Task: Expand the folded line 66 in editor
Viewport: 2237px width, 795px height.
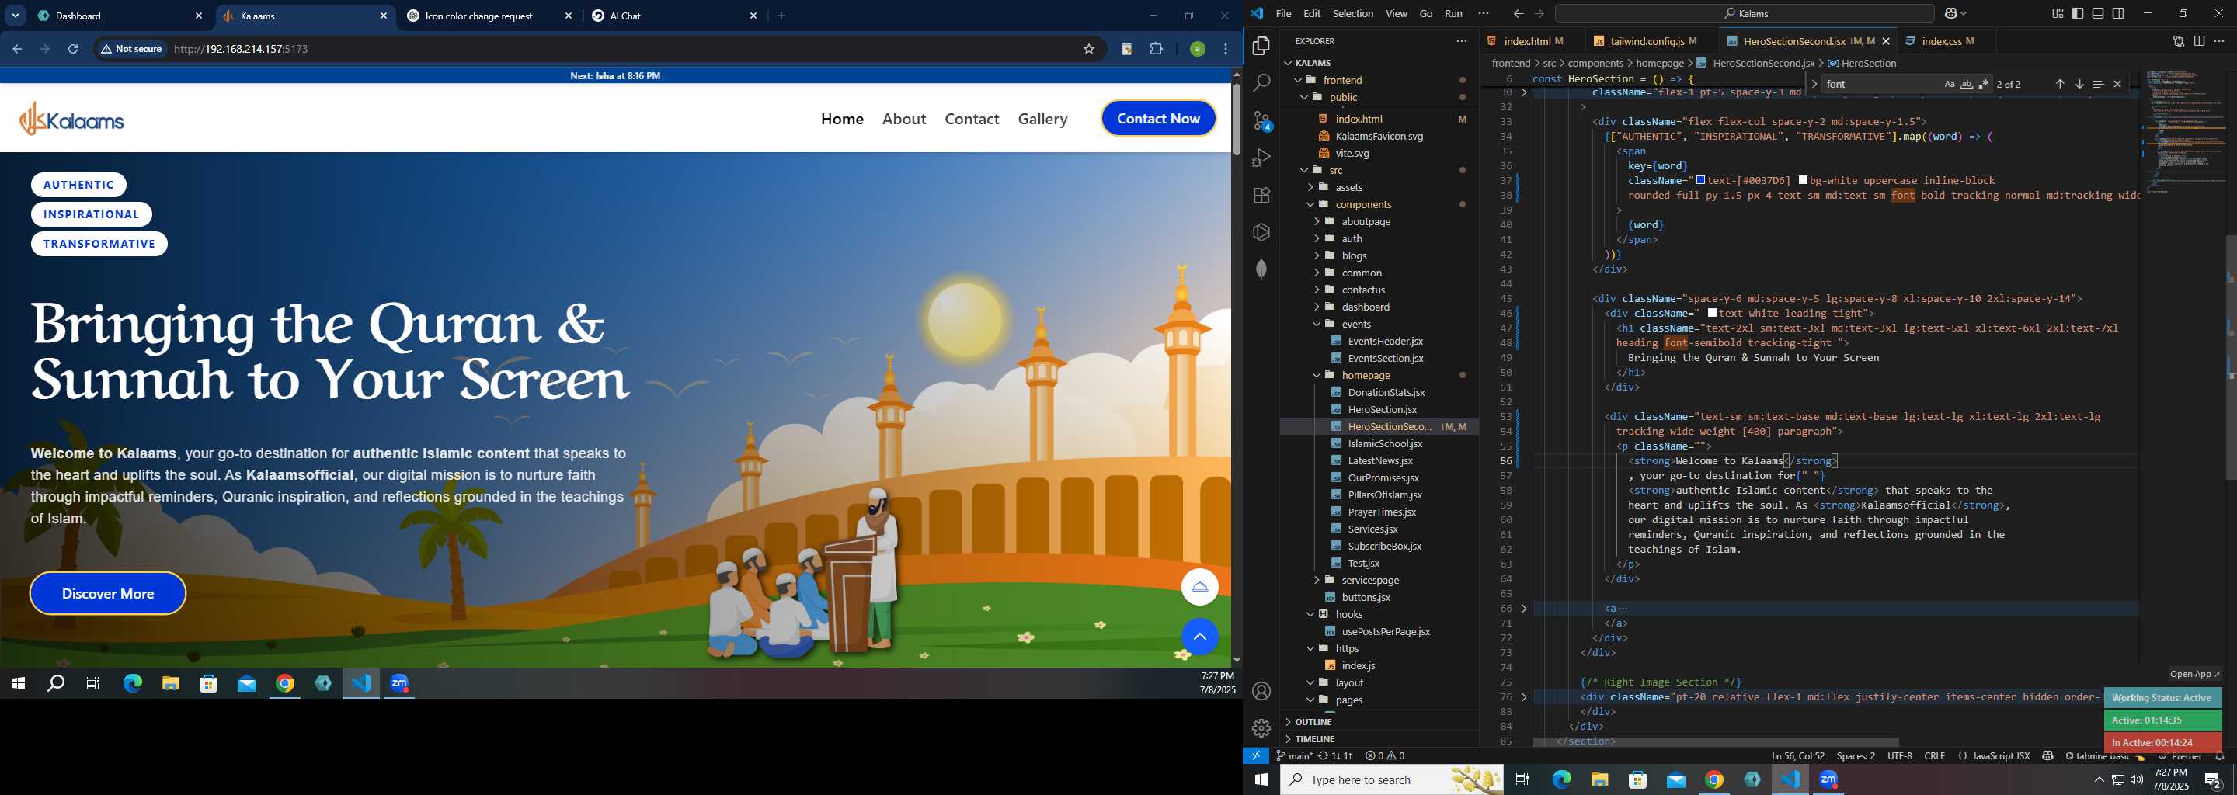Action: [1524, 609]
